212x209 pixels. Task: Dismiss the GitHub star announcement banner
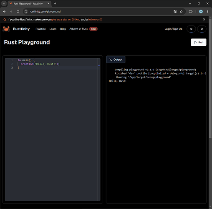click(x=204, y=20)
